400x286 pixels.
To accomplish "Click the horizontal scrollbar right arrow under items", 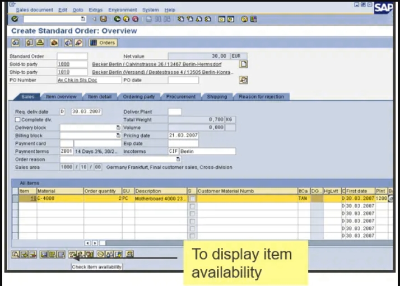I will coord(95,243).
